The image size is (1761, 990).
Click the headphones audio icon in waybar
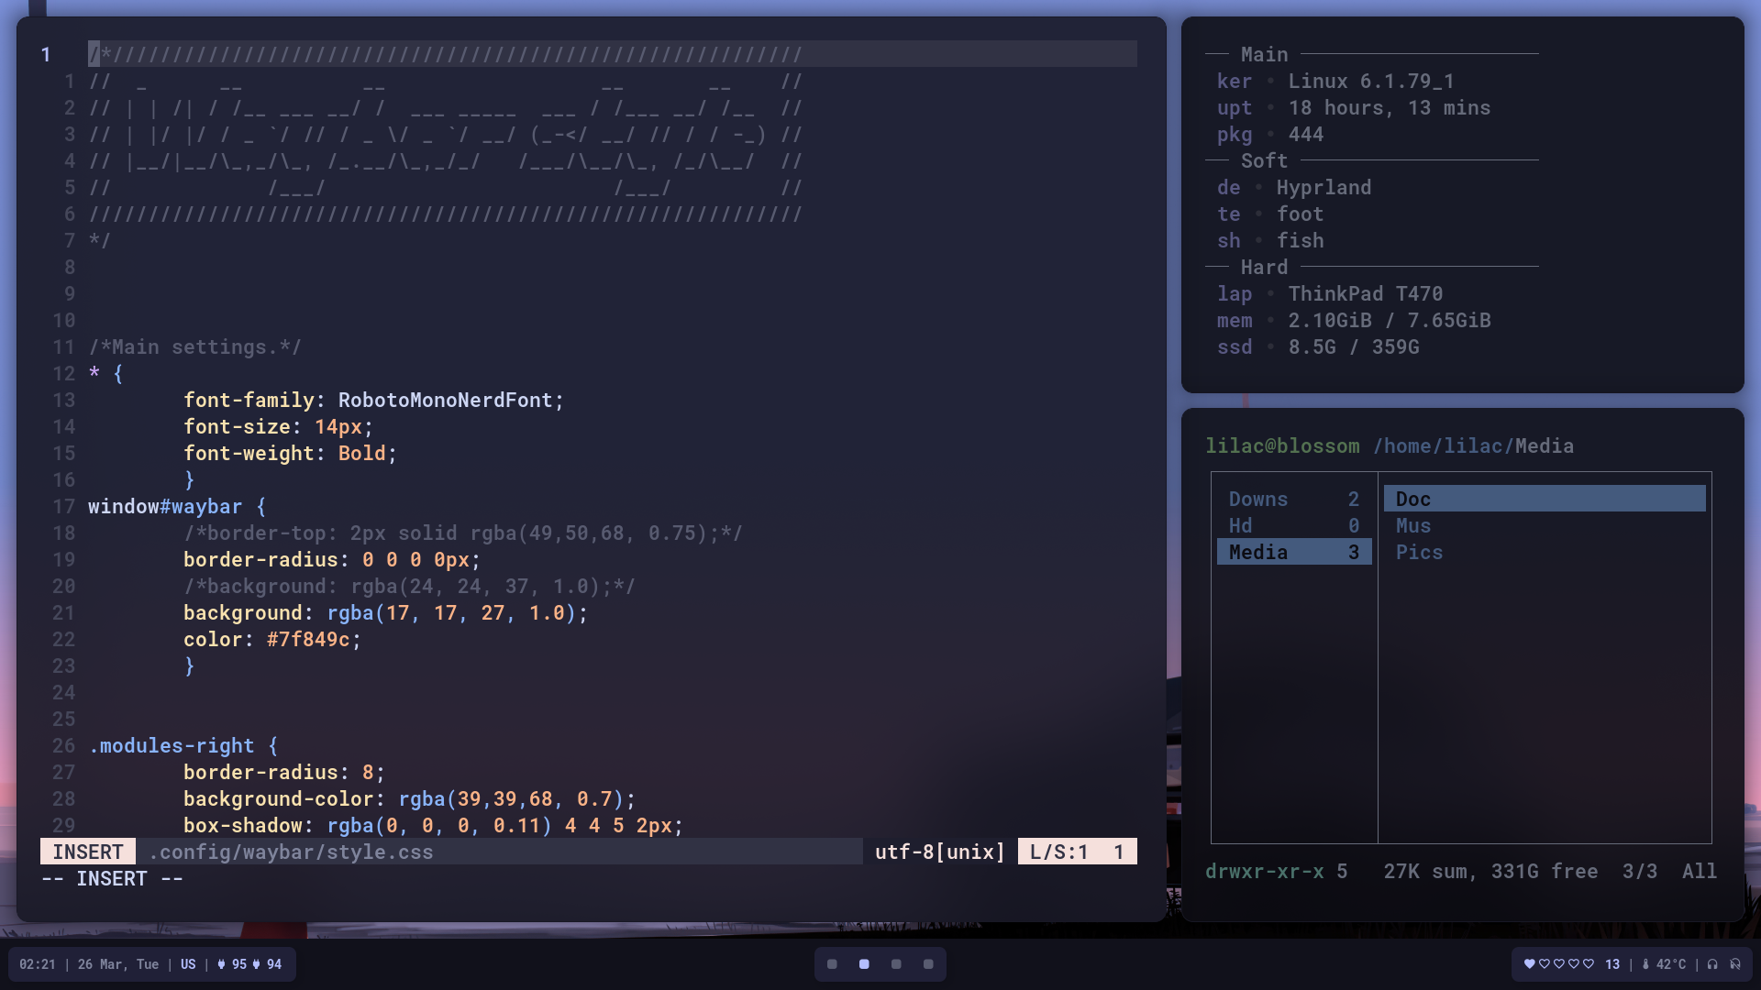coord(1712,964)
